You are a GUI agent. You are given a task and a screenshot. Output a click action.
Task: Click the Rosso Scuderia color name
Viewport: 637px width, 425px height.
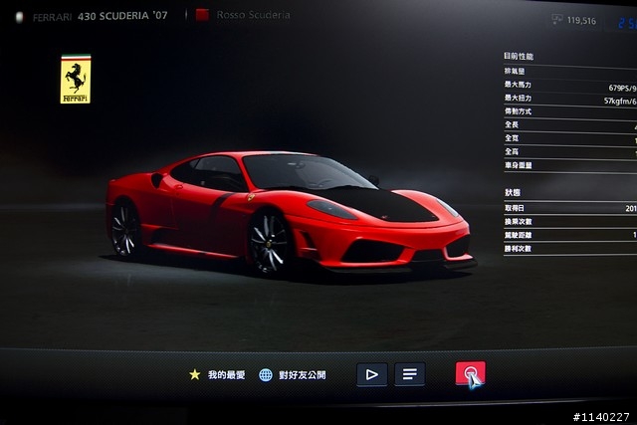pos(253,15)
